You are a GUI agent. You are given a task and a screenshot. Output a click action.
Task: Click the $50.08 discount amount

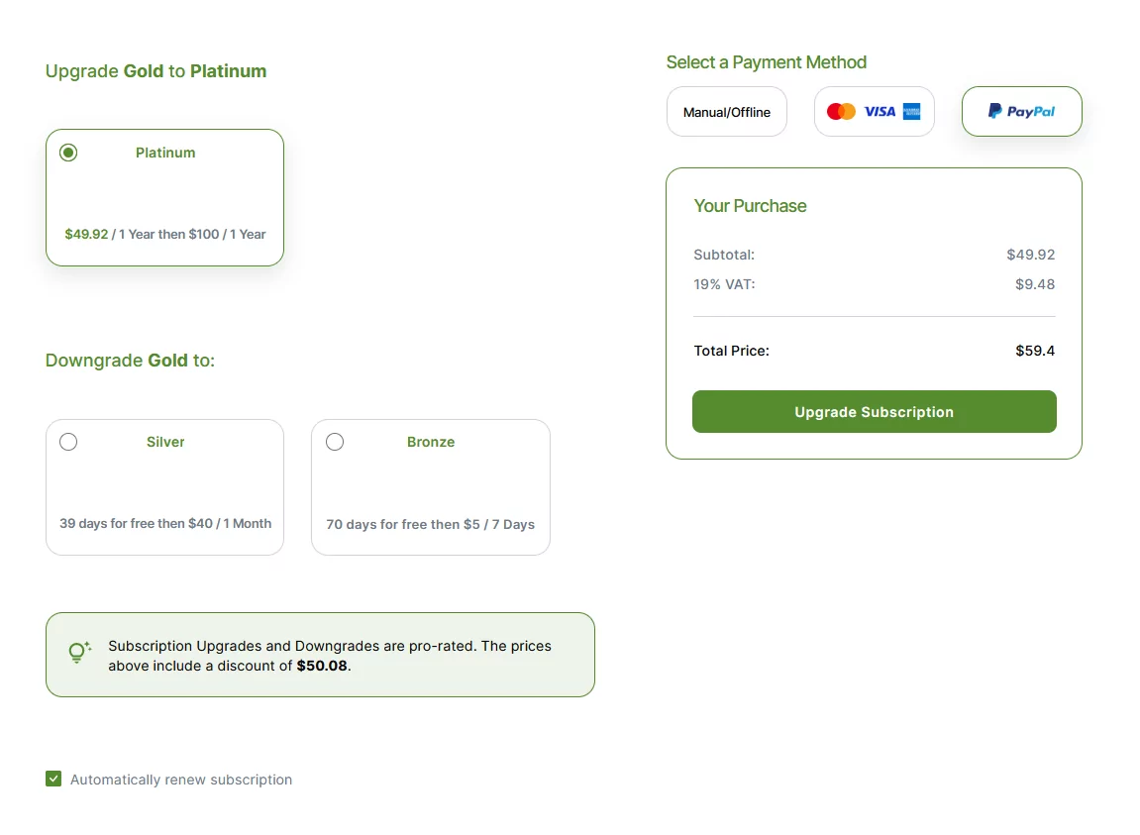[322, 666]
